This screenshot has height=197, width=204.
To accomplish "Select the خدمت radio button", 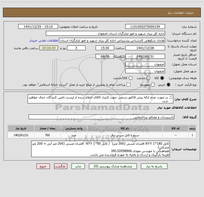I will [148, 78].
